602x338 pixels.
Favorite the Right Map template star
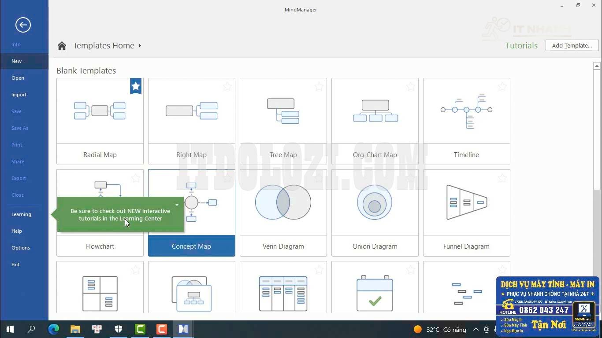point(227,87)
